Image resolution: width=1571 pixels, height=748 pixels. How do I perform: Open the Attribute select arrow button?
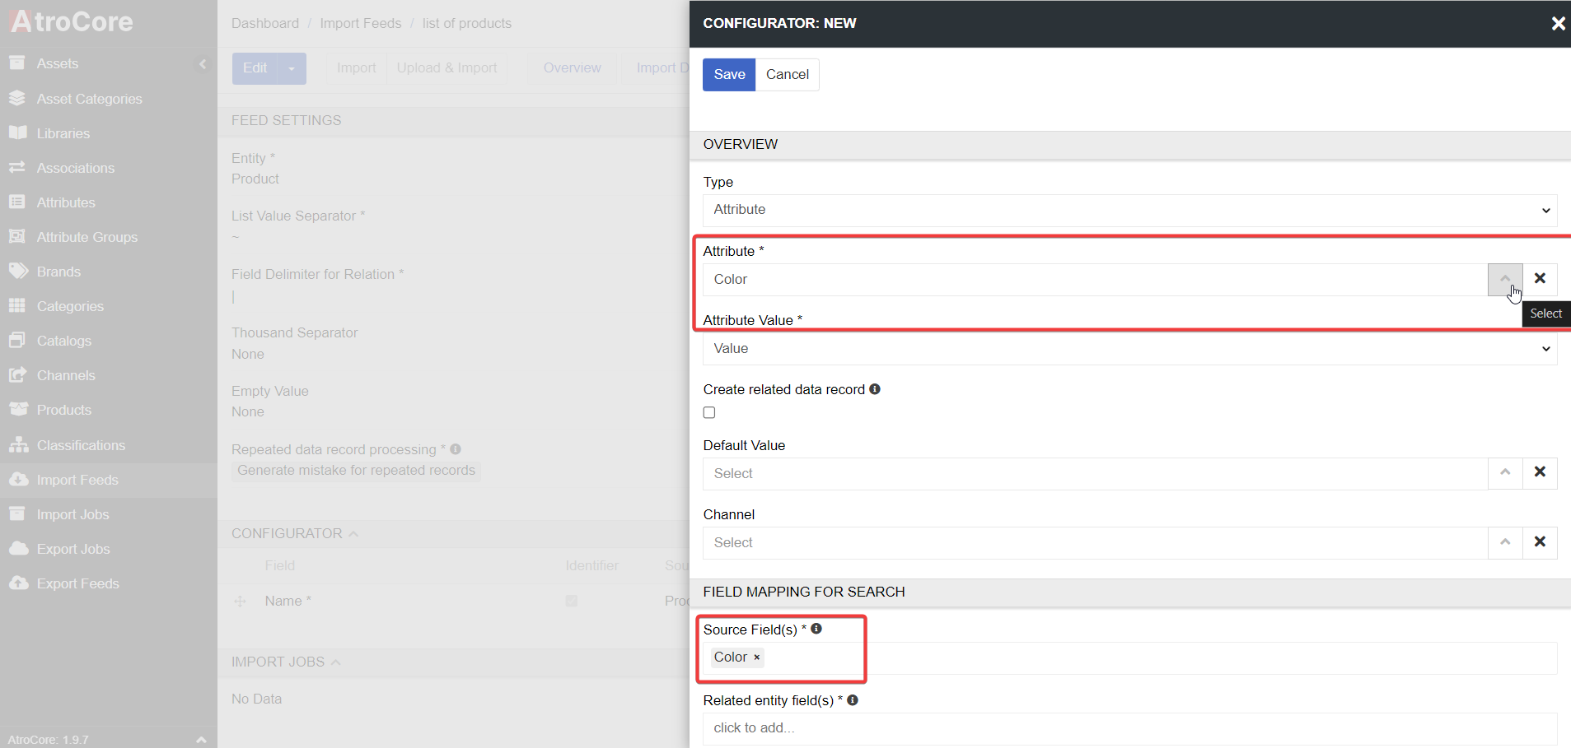(1504, 279)
